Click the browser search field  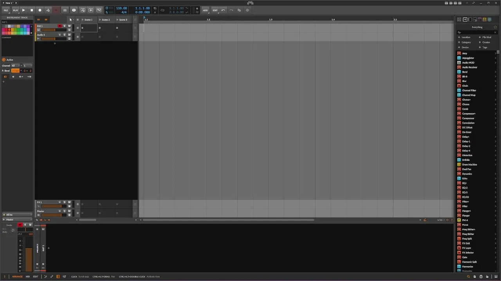476,32
